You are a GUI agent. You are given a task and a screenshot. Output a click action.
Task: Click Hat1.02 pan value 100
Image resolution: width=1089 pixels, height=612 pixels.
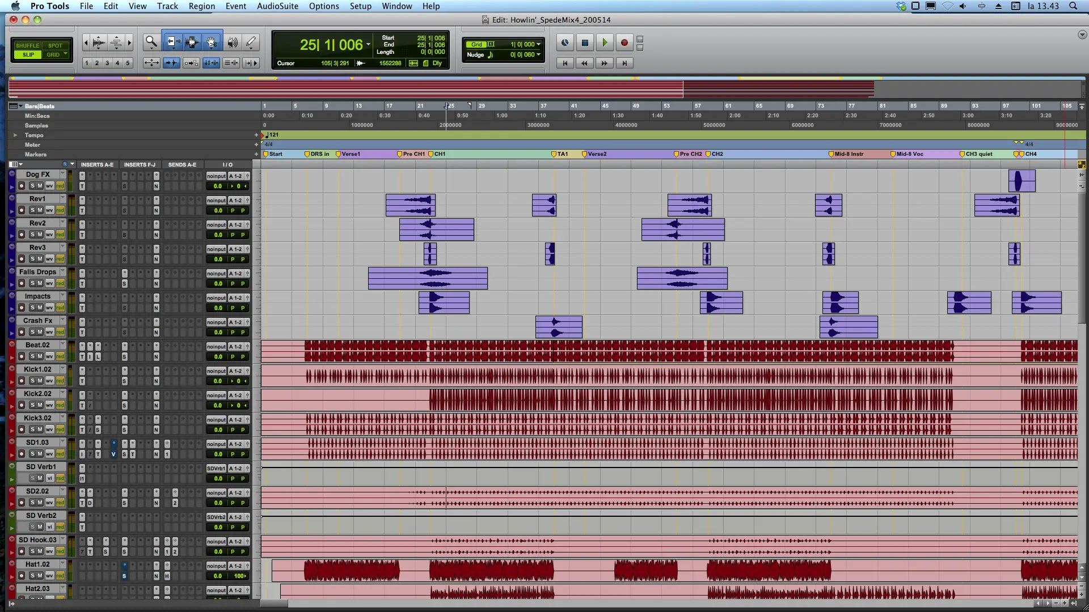[239, 576]
